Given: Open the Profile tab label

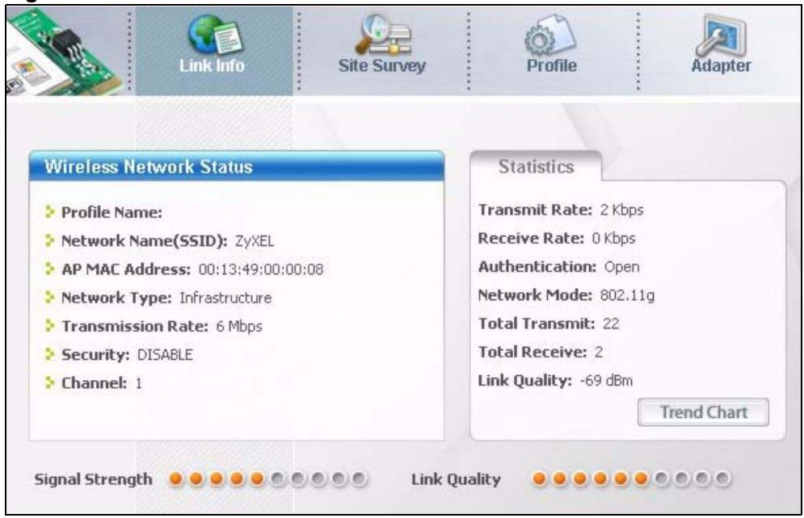Looking at the screenshot, I should (x=552, y=65).
